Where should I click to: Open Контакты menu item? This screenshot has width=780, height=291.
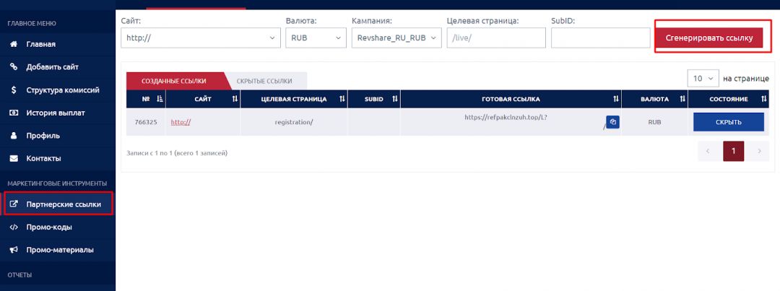pos(58,159)
